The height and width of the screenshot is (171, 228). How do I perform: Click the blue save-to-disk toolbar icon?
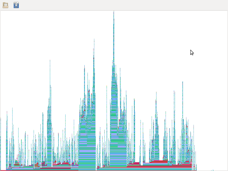16,5
